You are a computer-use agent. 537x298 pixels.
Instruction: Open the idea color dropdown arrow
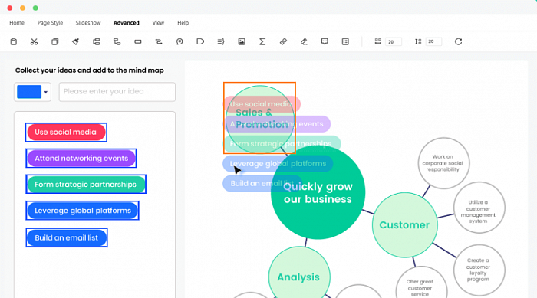pyautogui.click(x=46, y=92)
